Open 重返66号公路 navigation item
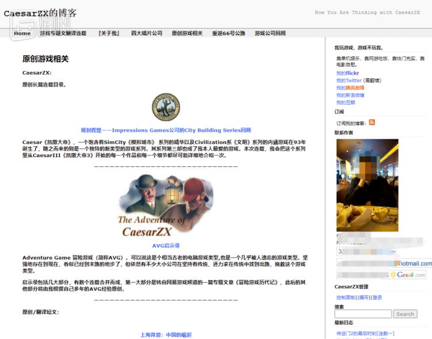This screenshot has height=339, width=432. (x=229, y=33)
